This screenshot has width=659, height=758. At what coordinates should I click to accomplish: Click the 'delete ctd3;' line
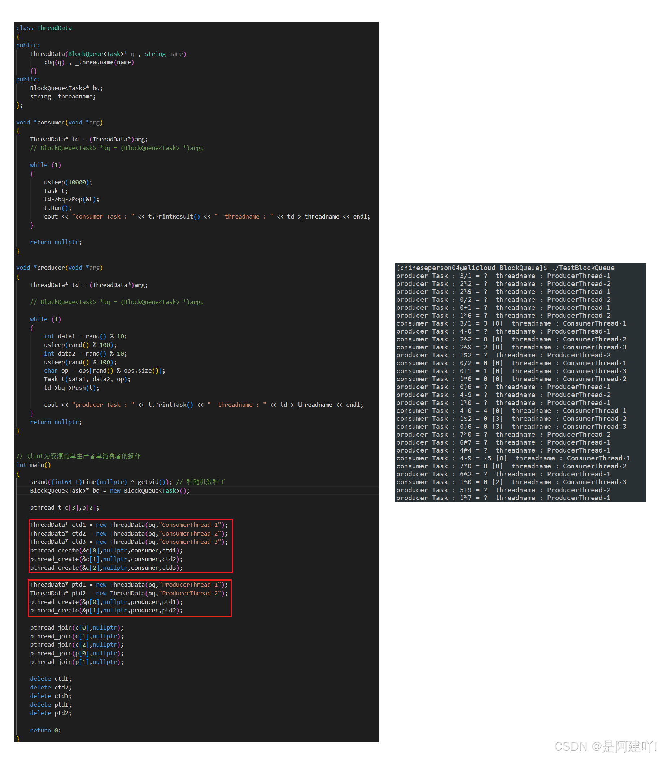click(51, 696)
